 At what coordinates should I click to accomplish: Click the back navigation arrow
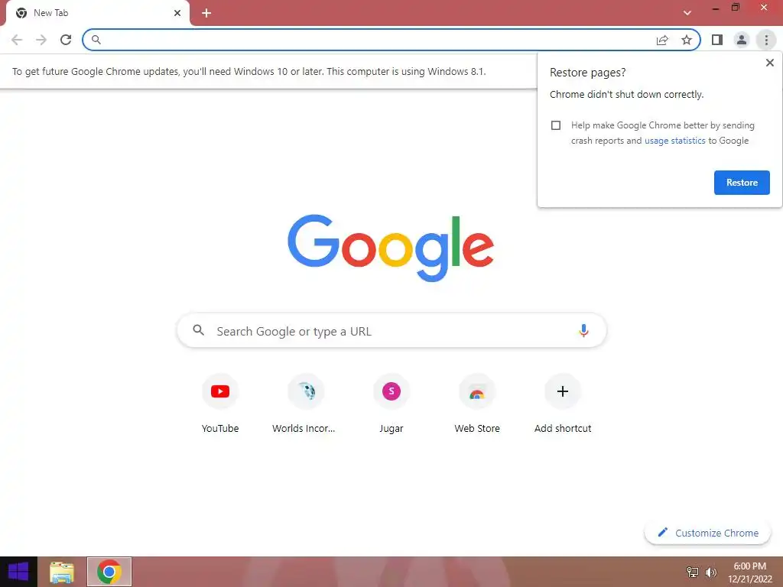coord(17,40)
